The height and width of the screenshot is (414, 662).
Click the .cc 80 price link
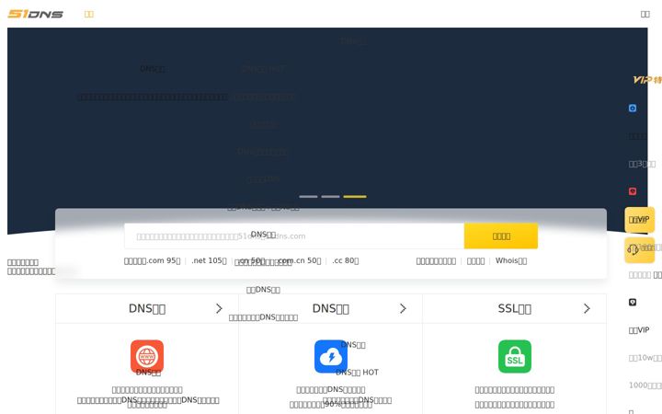[x=346, y=260]
